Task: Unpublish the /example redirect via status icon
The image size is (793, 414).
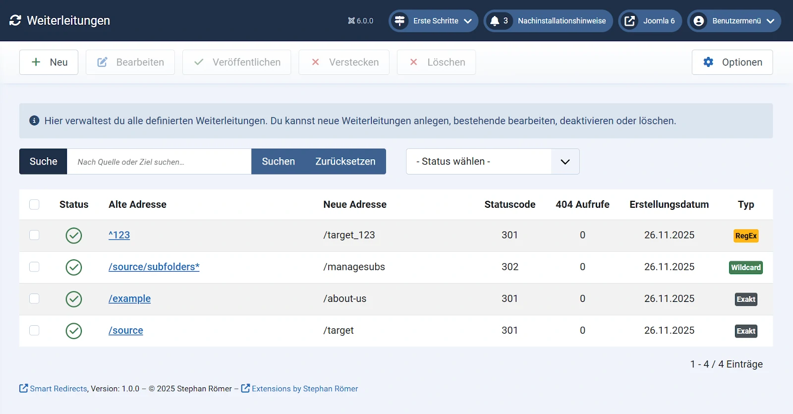Action: pyautogui.click(x=74, y=299)
